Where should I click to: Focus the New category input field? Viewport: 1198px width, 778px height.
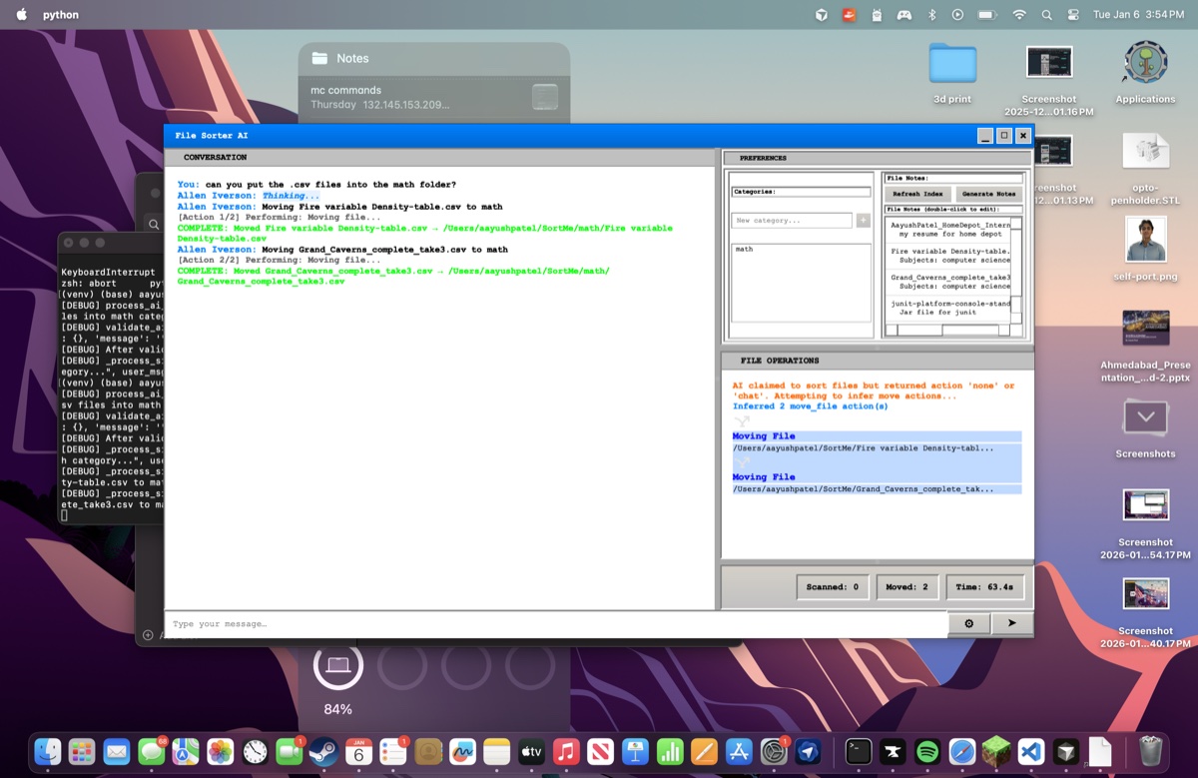pyautogui.click(x=792, y=220)
